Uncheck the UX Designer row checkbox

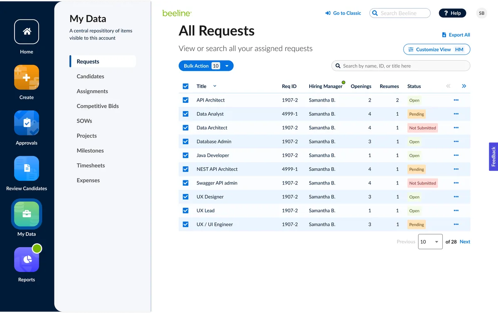186,197
